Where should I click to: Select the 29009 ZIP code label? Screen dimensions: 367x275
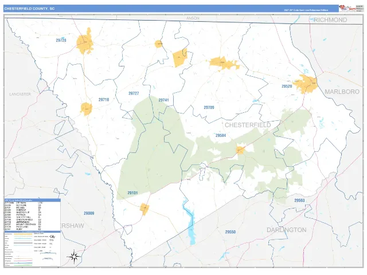click(x=89, y=213)
